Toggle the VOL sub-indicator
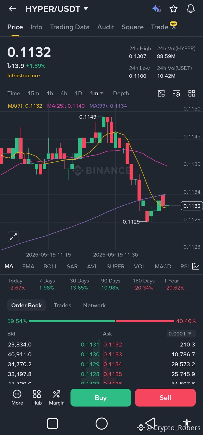 point(140,266)
